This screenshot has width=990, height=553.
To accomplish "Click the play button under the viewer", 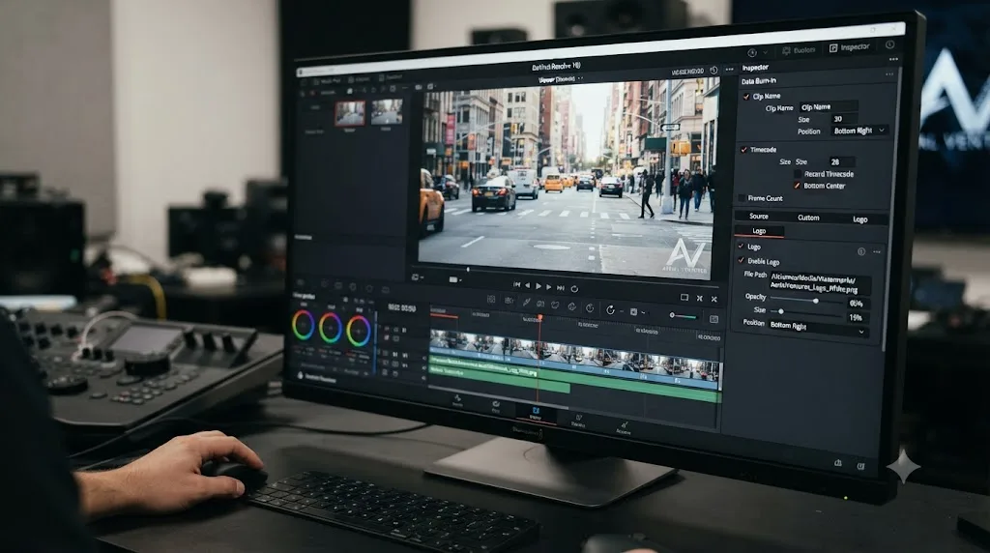I will (x=538, y=286).
